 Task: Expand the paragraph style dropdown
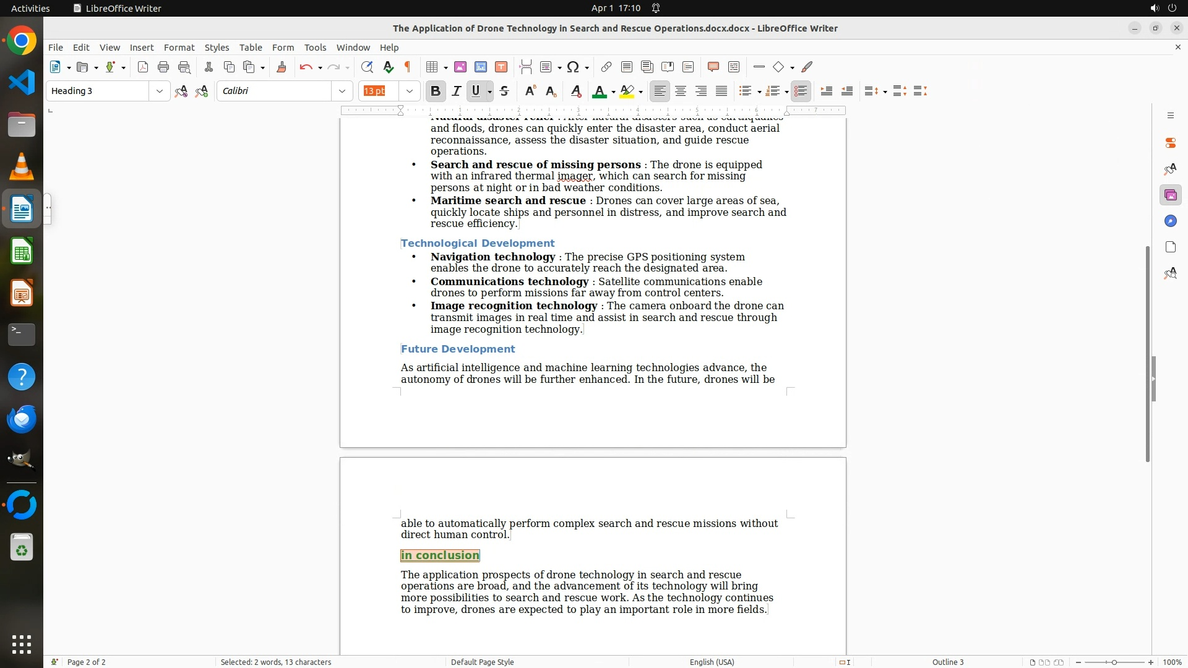(x=159, y=91)
